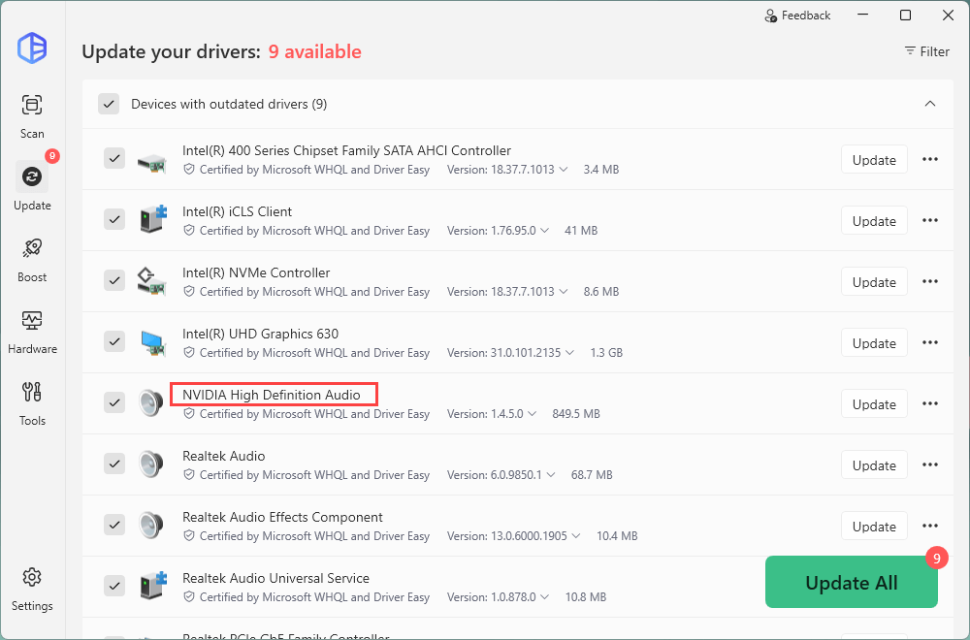Open version dropdown for Intel(R) NVMe Controller
The image size is (970, 640).
coord(562,292)
